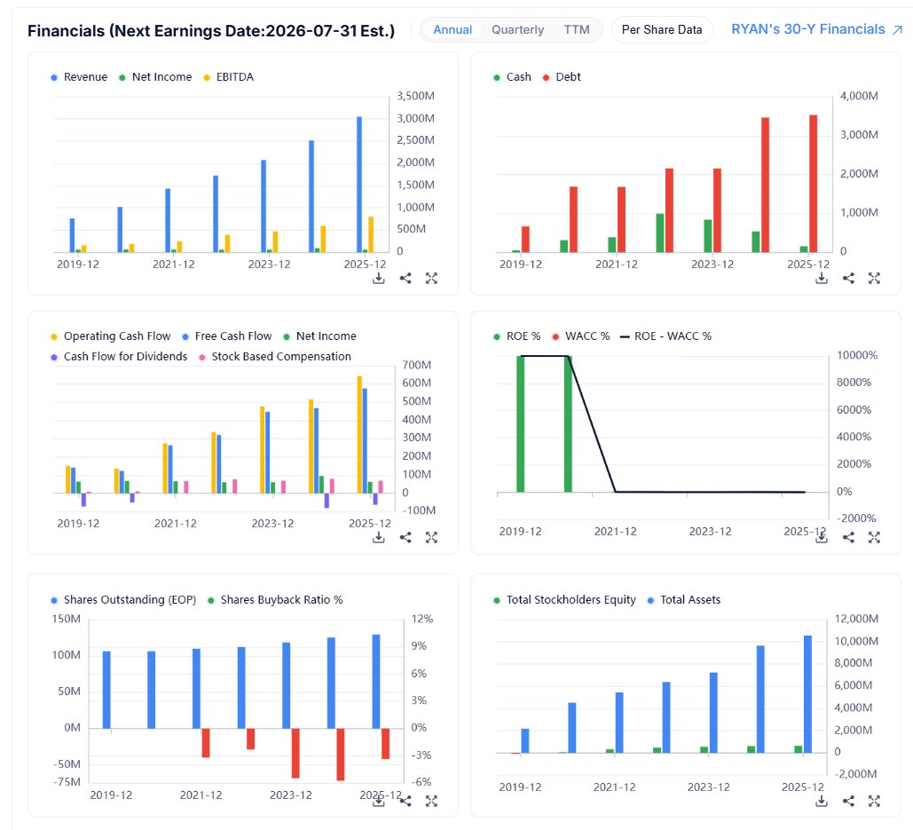Download the Total Stockholders Equity chart
Viewport: 913px width, 830px height.
822,802
